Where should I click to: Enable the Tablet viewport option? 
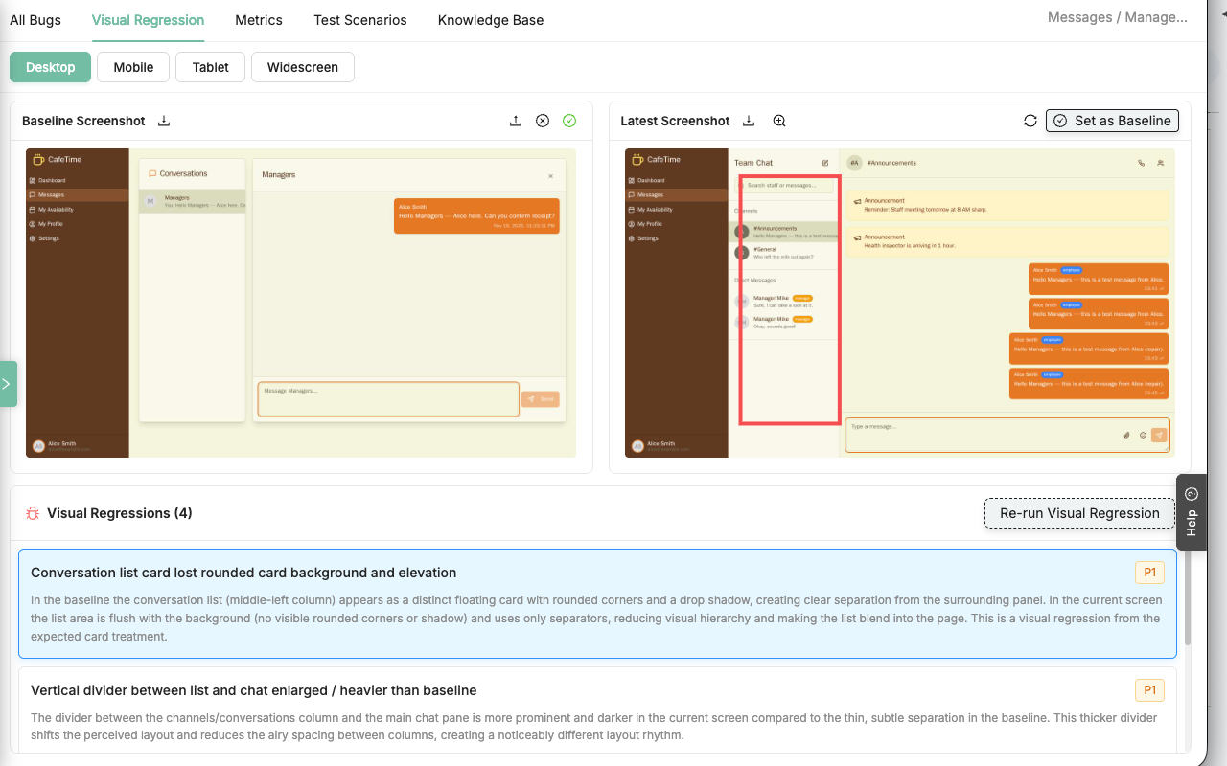point(210,67)
